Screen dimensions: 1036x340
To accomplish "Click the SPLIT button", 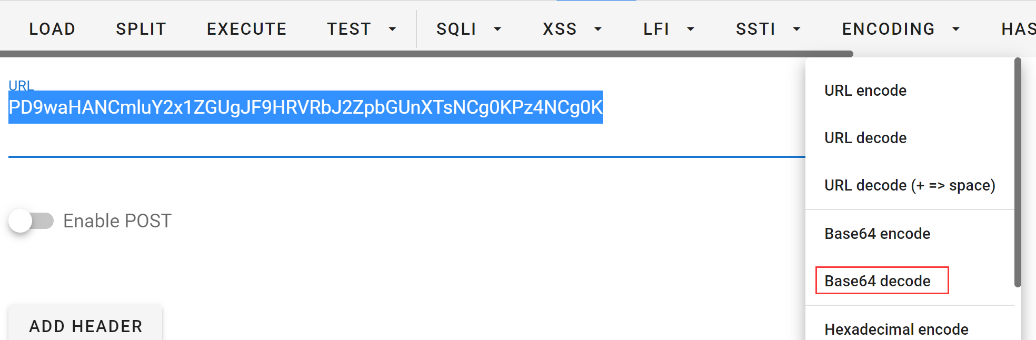I will [x=141, y=29].
